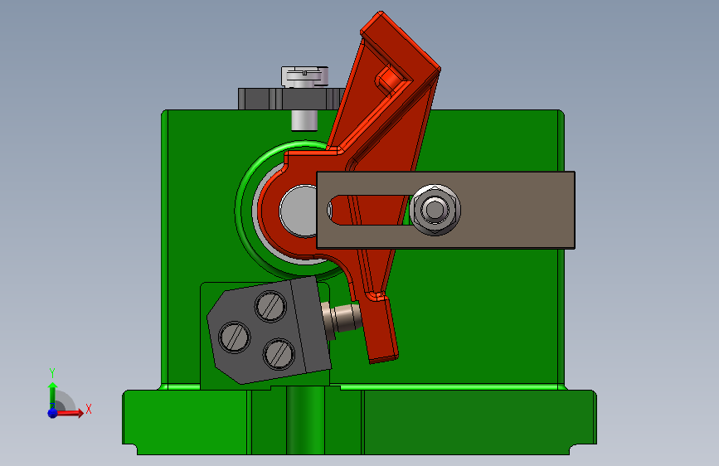Click the blue origin ball of the triad
This screenshot has height=466, width=719.
[x=53, y=413]
